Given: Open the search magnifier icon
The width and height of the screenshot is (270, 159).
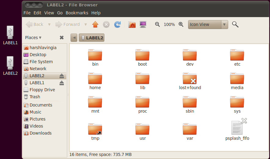Looking at the screenshot, I should click(235, 25).
